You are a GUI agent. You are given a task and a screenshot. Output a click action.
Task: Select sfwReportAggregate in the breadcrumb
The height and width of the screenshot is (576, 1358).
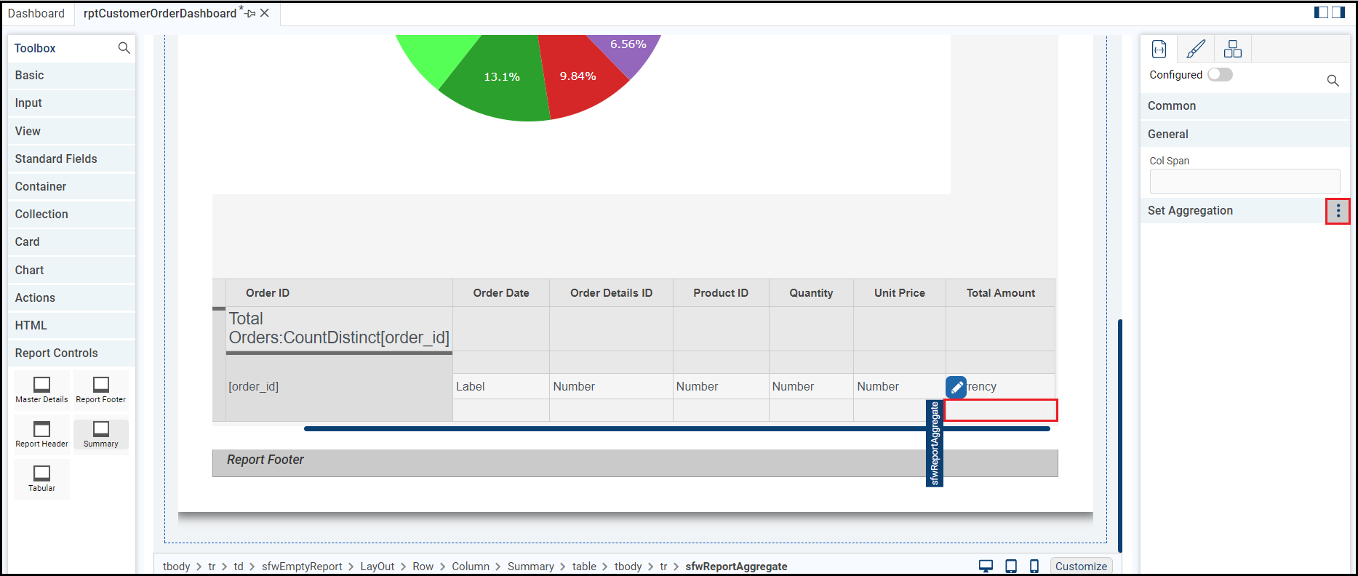(x=736, y=567)
